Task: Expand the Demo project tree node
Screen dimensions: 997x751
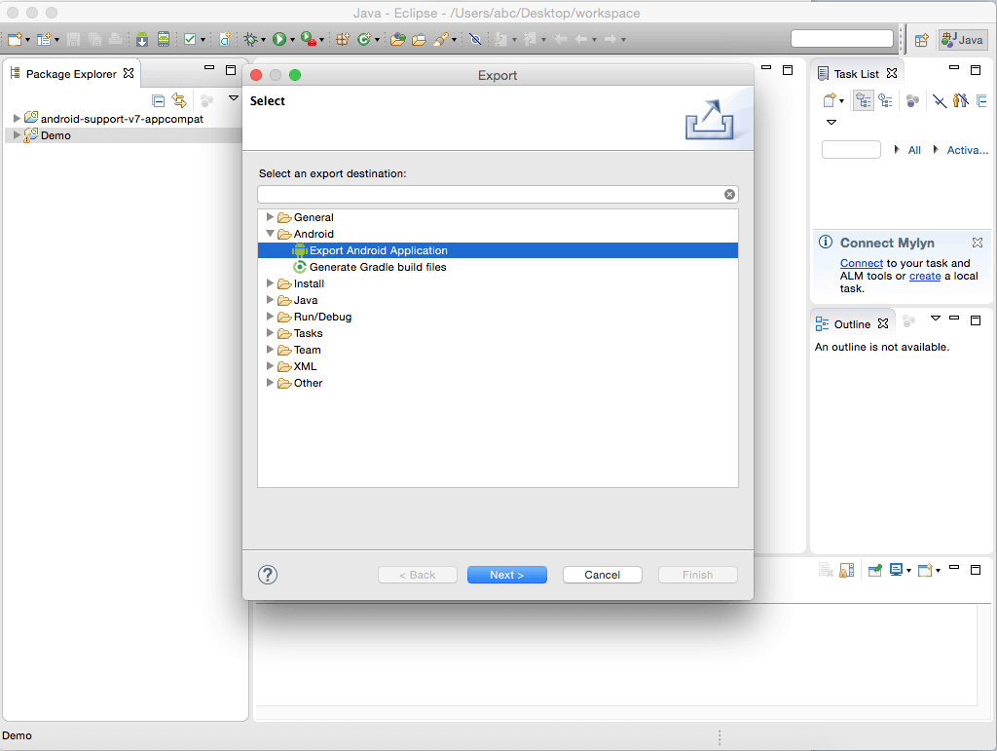Action: pos(17,134)
